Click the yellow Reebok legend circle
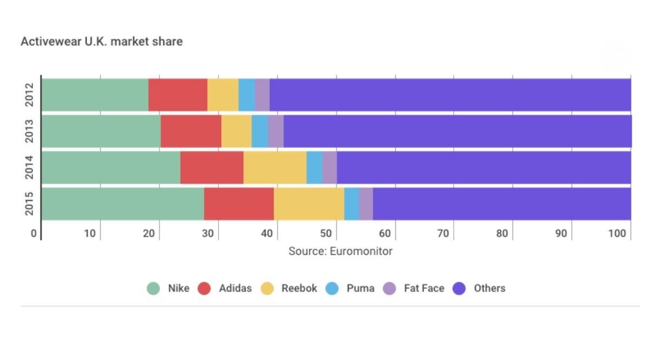 267,288
